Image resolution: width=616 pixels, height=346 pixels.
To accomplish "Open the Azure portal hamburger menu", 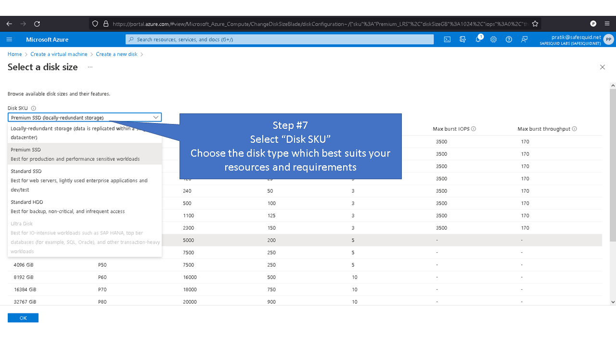I will click(x=10, y=39).
